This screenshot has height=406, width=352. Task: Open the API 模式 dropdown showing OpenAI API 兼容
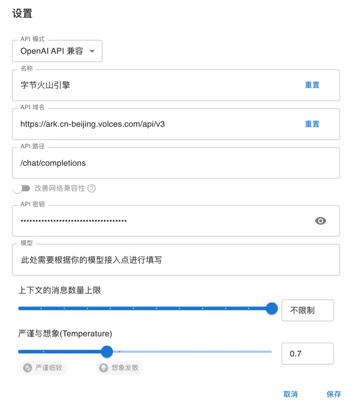point(57,51)
